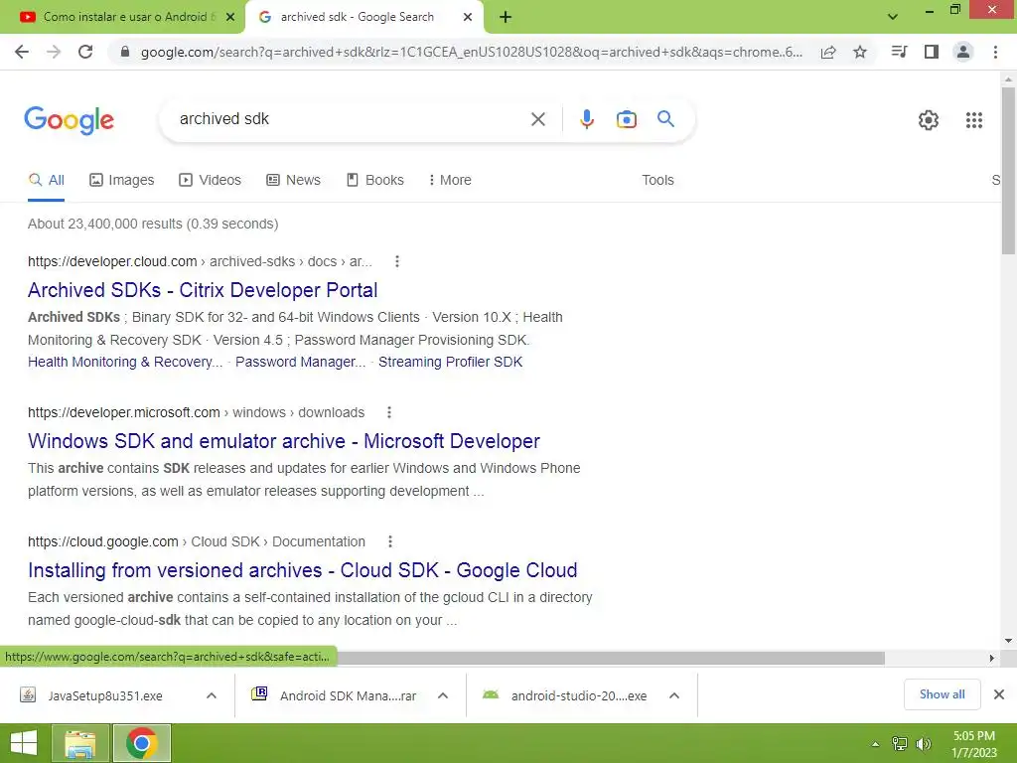Open the Google apps grid
Viewport: 1017px width, 763px height.
pyautogui.click(x=974, y=120)
